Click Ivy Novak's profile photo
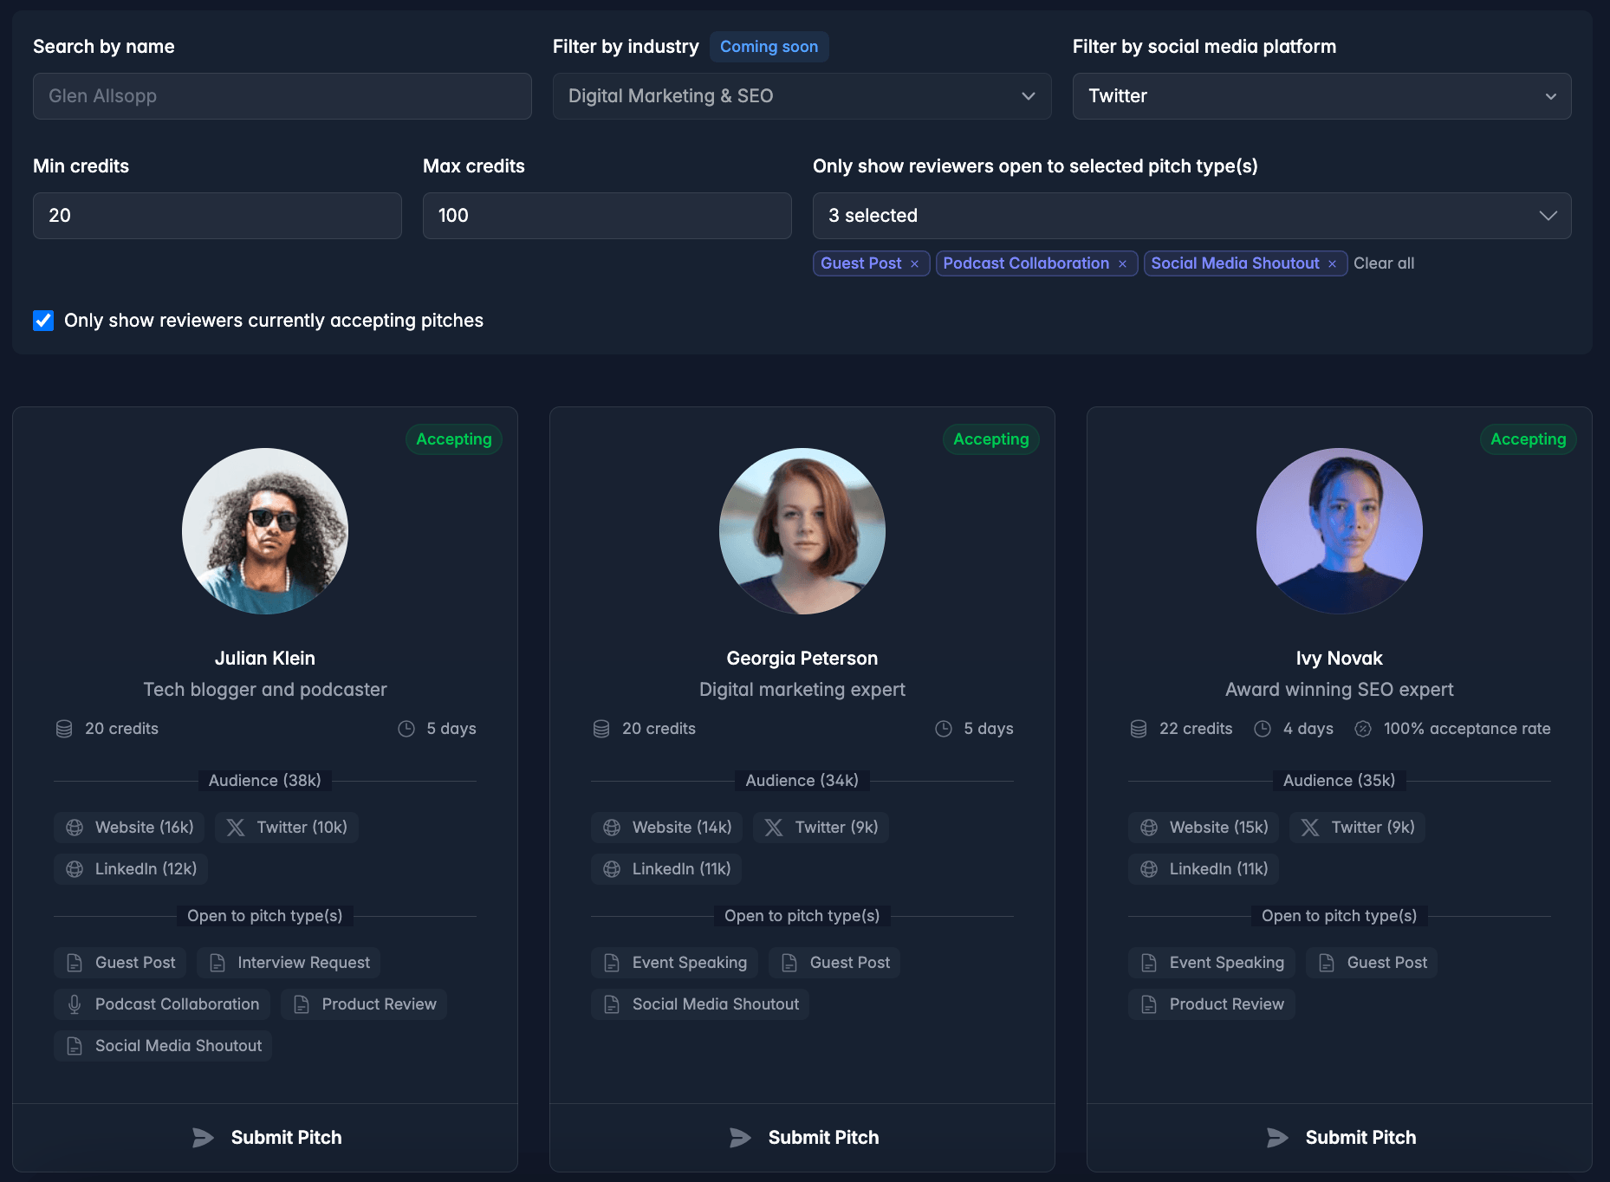Viewport: 1610px width, 1182px height. (x=1340, y=531)
